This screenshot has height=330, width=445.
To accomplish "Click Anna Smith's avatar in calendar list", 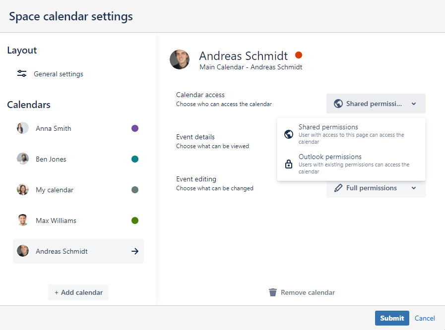I will tap(23, 128).
